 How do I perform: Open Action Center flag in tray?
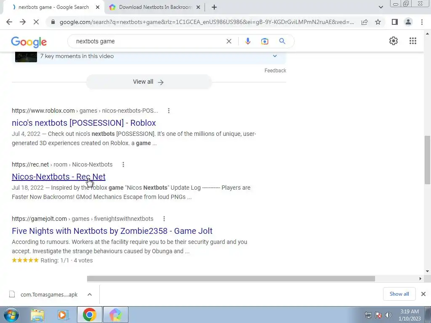[x=378, y=315]
